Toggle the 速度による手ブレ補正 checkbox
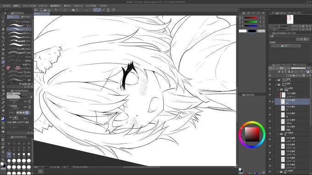This screenshot has height=175, width=312. (x=11, y=122)
